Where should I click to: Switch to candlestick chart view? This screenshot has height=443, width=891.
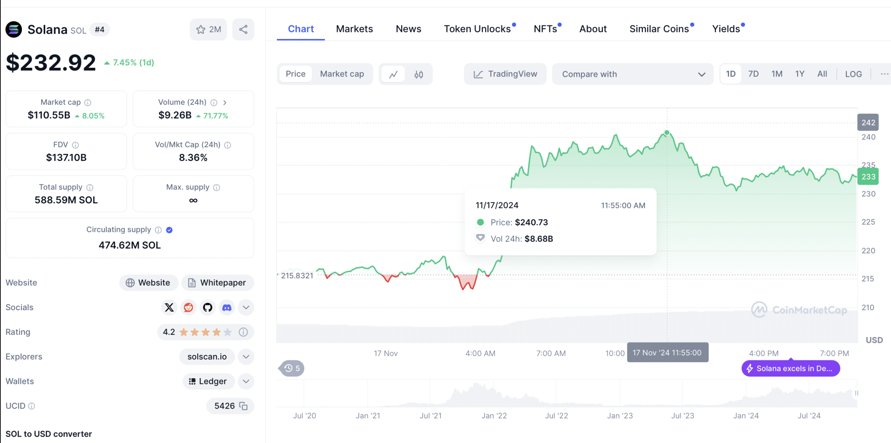point(419,74)
